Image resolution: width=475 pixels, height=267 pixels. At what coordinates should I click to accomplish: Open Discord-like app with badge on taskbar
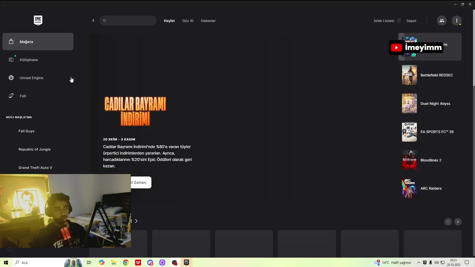(x=150, y=263)
